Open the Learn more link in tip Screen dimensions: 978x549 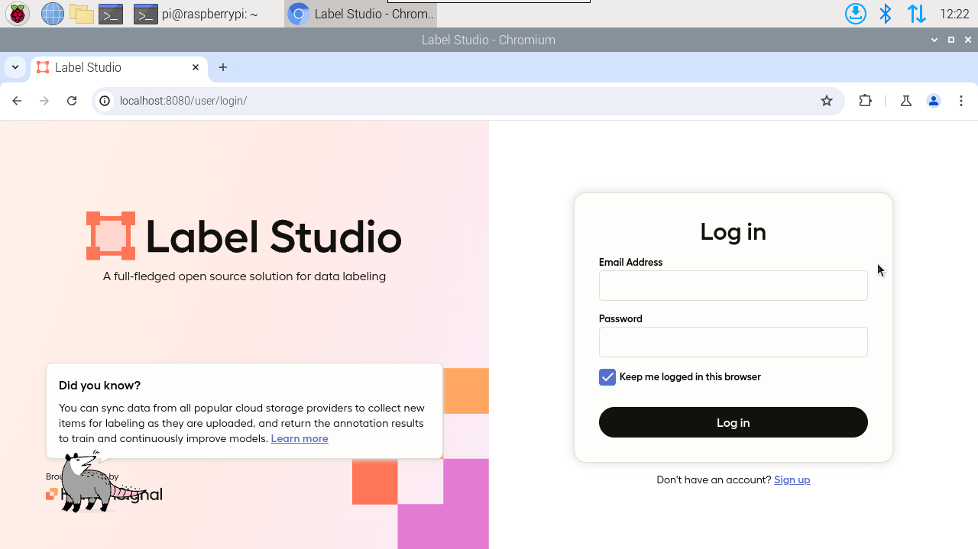coord(300,438)
